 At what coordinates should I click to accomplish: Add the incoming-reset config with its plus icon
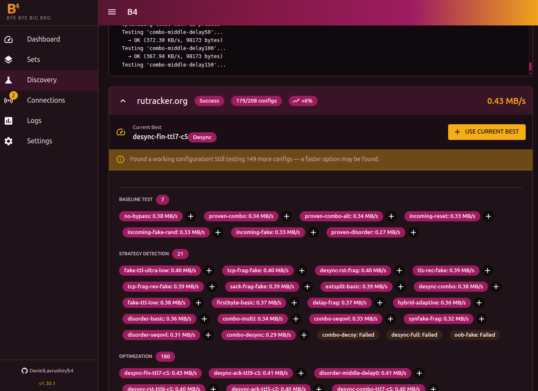tap(488, 216)
